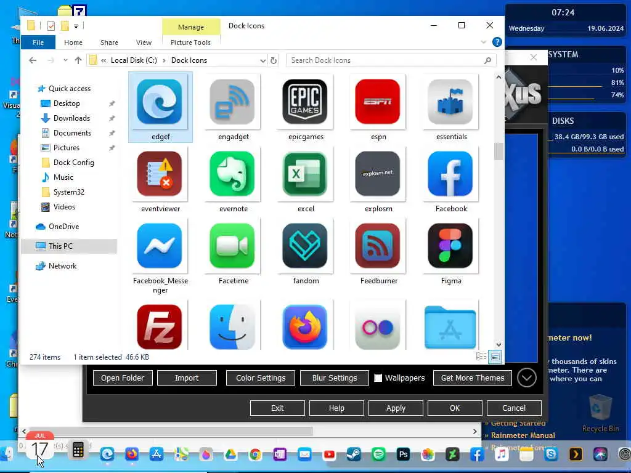Switch to details view layout icon

481,357
